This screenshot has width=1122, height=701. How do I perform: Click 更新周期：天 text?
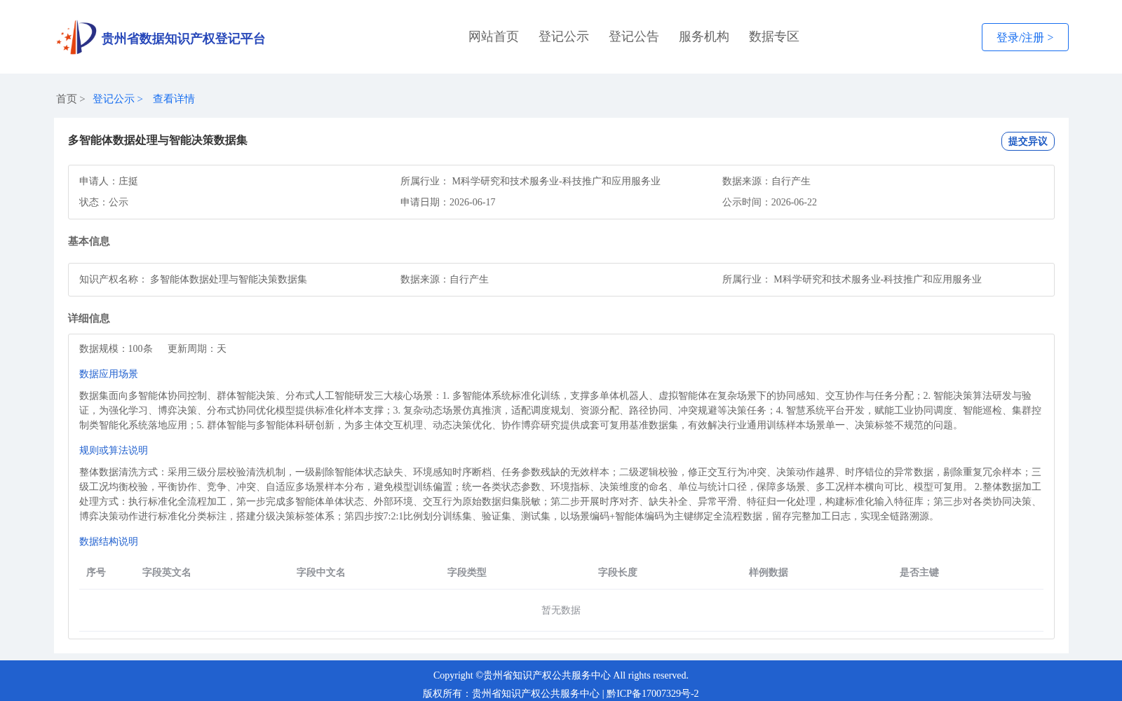click(197, 348)
